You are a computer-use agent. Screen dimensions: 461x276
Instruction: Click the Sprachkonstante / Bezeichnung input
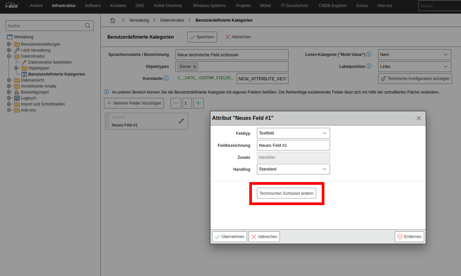232,55
